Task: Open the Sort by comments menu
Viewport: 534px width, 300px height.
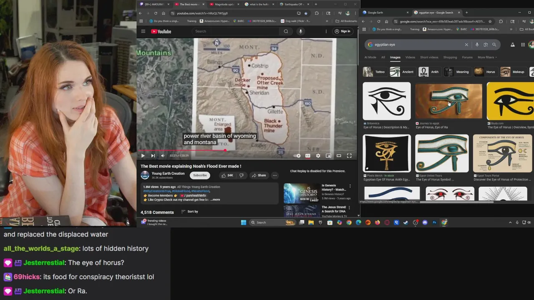Action: click(x=190, y=212)
